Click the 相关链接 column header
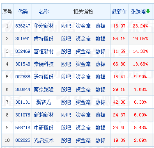The width and height of the screenshot is (154, 148). (83, 11)
